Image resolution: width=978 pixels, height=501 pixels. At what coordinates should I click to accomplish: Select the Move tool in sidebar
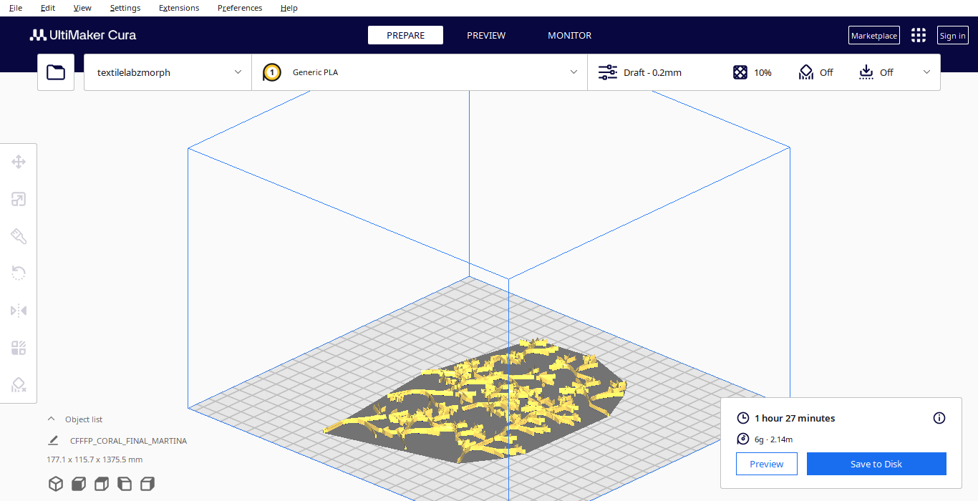pyautogui.click(x=19, y=162)
